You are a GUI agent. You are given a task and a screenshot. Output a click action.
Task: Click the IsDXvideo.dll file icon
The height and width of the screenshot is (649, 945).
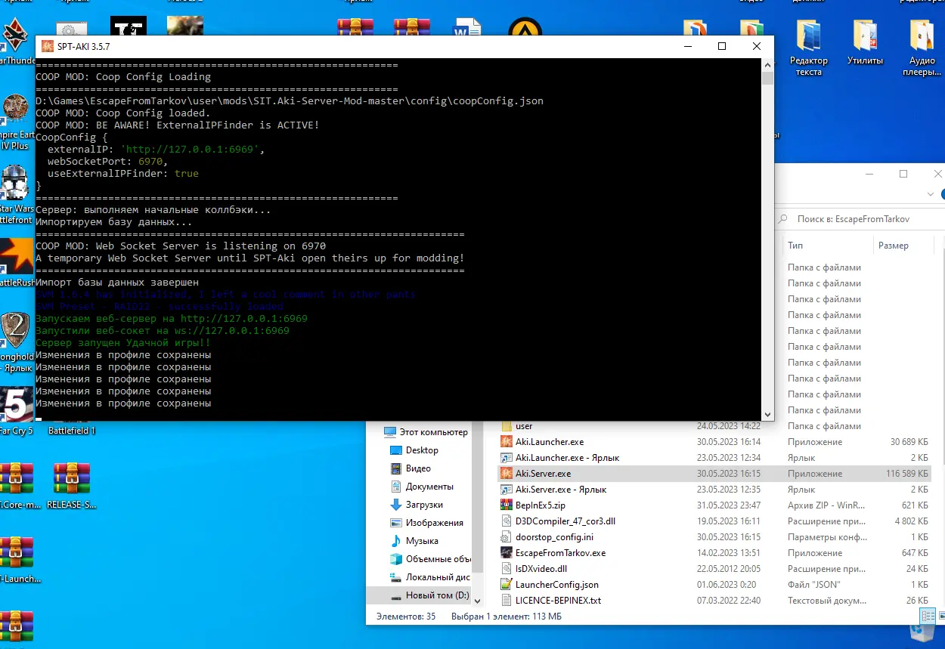pyautogui.click(x=507, y=569)
